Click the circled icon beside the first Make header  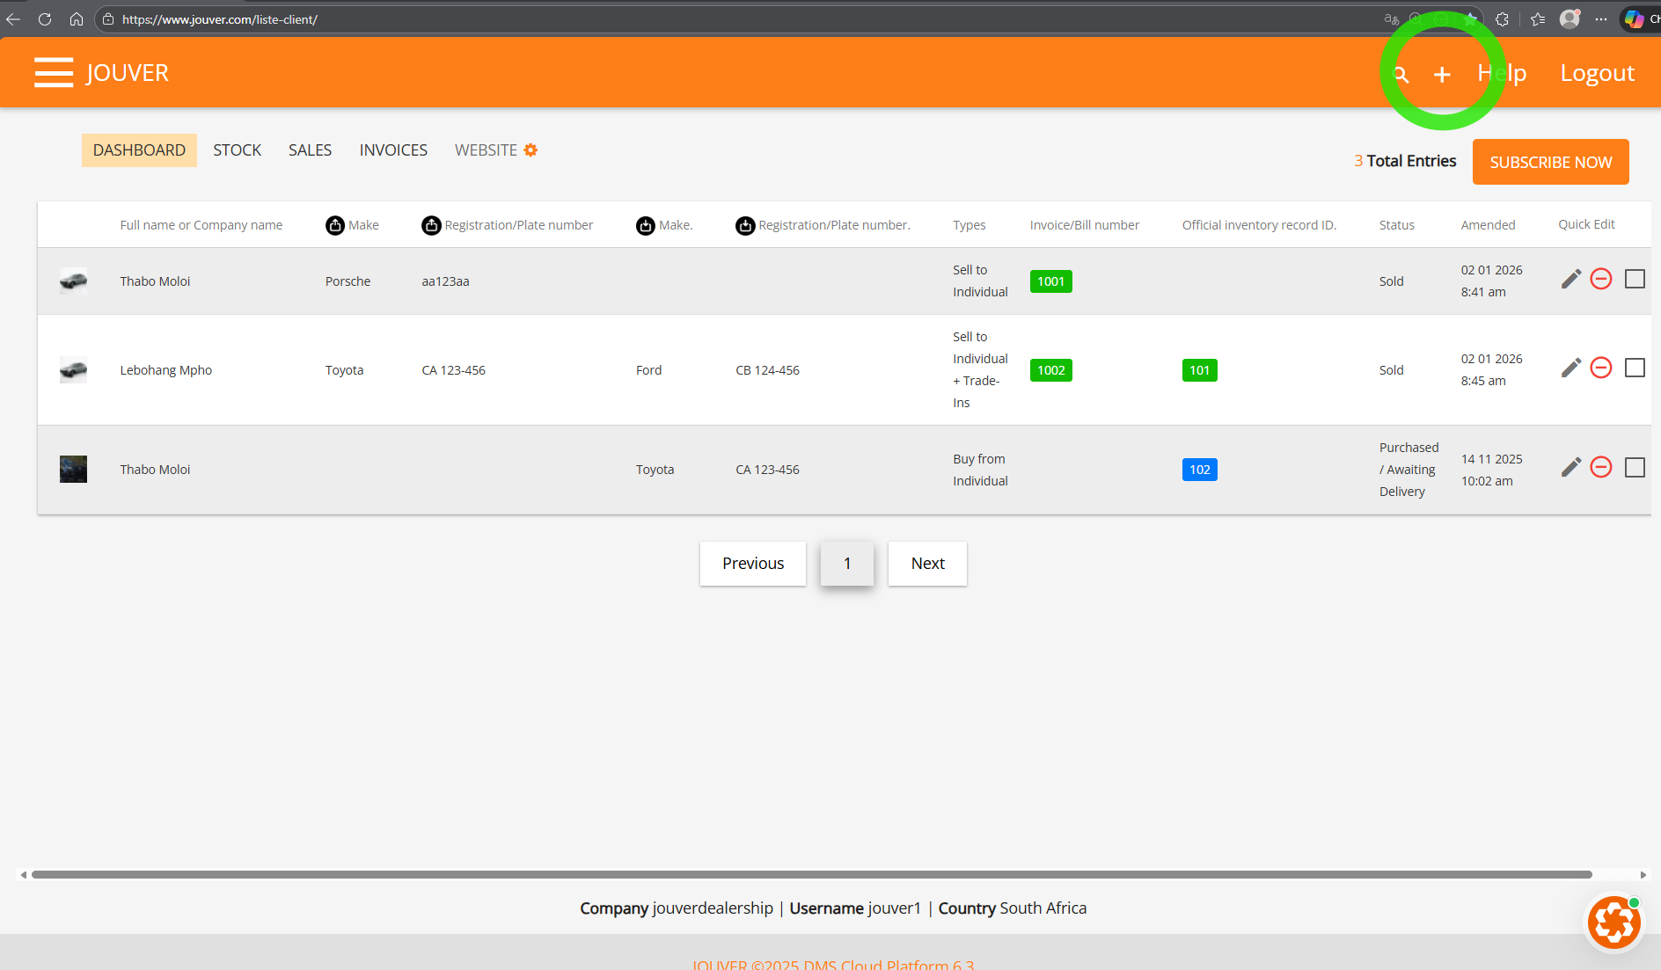335,225
